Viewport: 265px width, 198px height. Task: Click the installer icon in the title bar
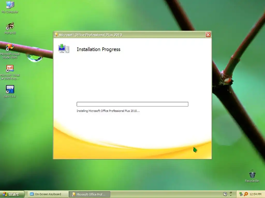pyautogui.click(x=56, y=35)
